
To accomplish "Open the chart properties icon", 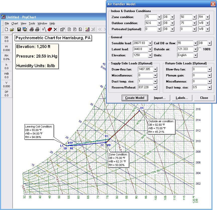I will 62,29.
